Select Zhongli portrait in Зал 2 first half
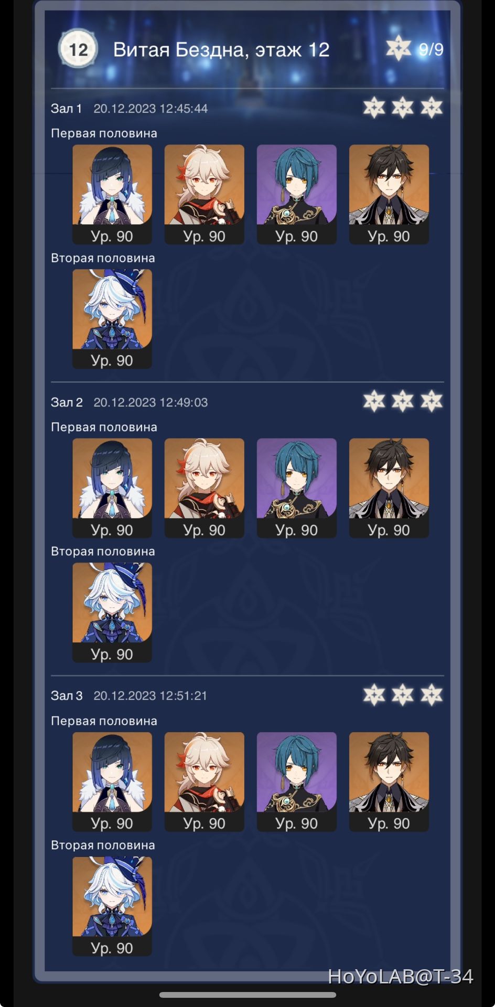 coord(389,488)
